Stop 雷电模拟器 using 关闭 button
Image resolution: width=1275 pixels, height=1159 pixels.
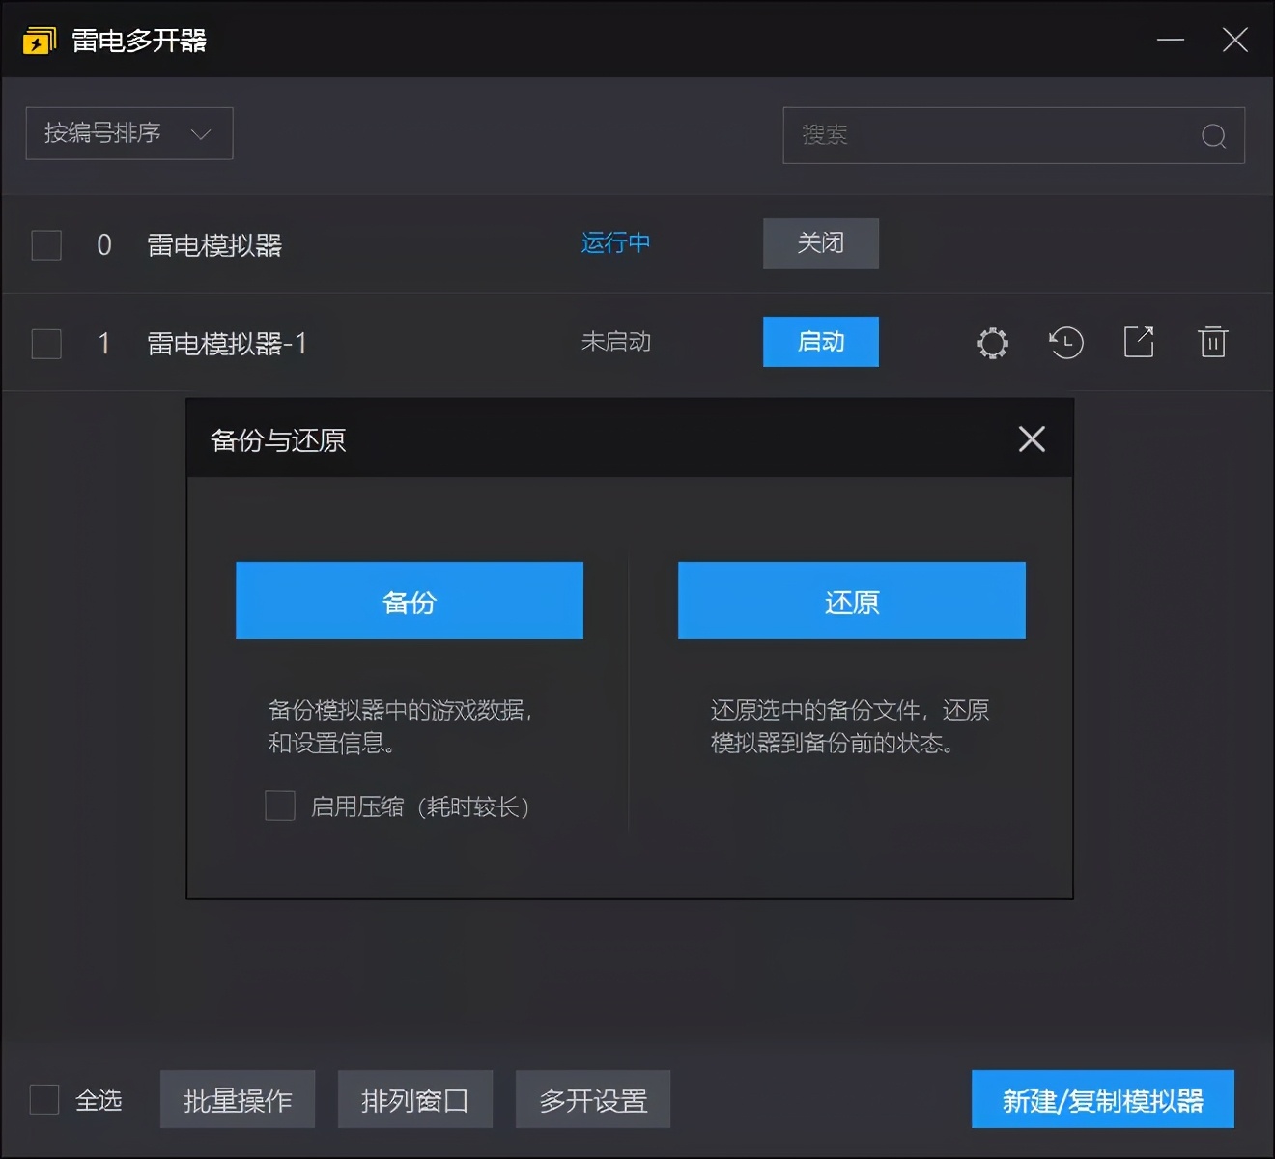pyautogui.click(x=820, y=243)
